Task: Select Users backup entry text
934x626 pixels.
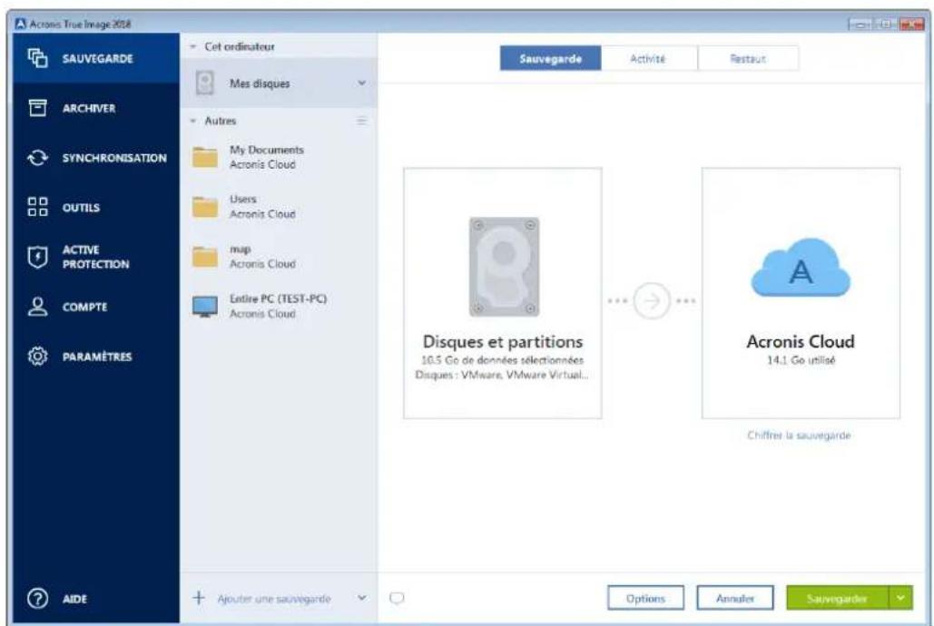Action: point(262,206)
